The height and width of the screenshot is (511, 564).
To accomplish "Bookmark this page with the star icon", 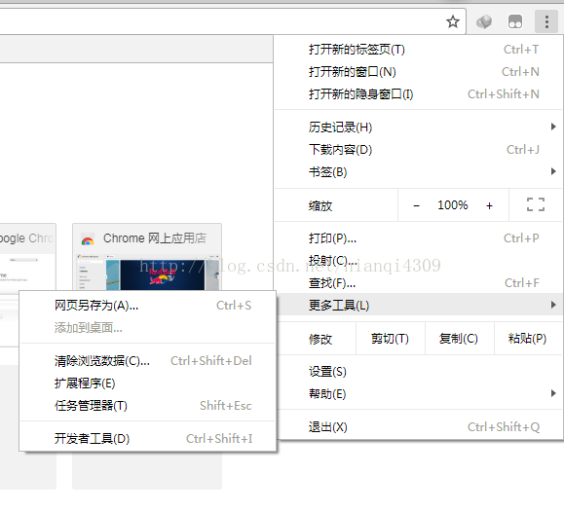I will pyautogui.click(x=453, y=21).
